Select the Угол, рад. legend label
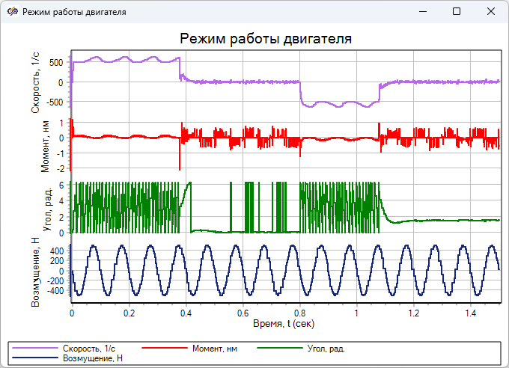The width and height of the screenshot is (509, 368). [x=326, y=349]
